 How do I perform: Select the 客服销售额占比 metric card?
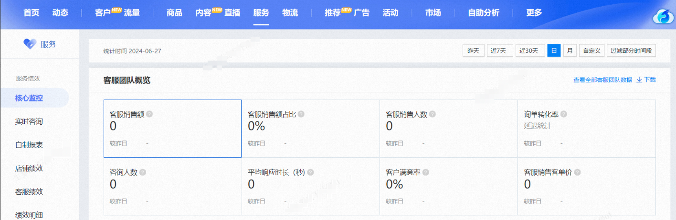(310, 129)
